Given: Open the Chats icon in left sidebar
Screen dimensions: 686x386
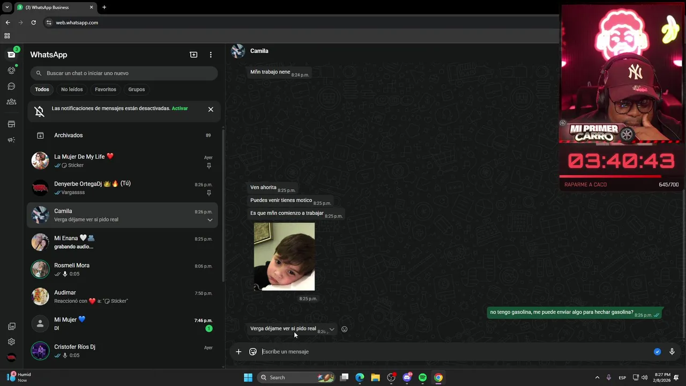Looking at the screenshot, I should click(x=11, y=55).
